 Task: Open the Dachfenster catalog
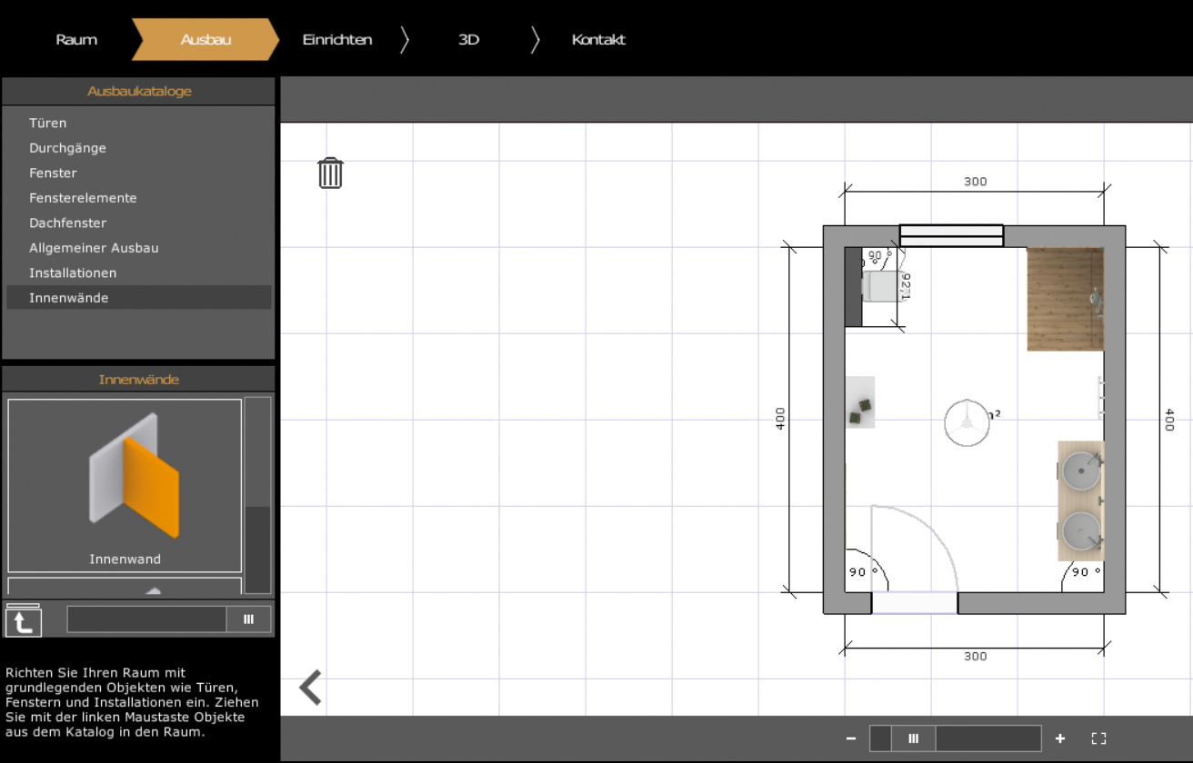click(x=67, y=223)
